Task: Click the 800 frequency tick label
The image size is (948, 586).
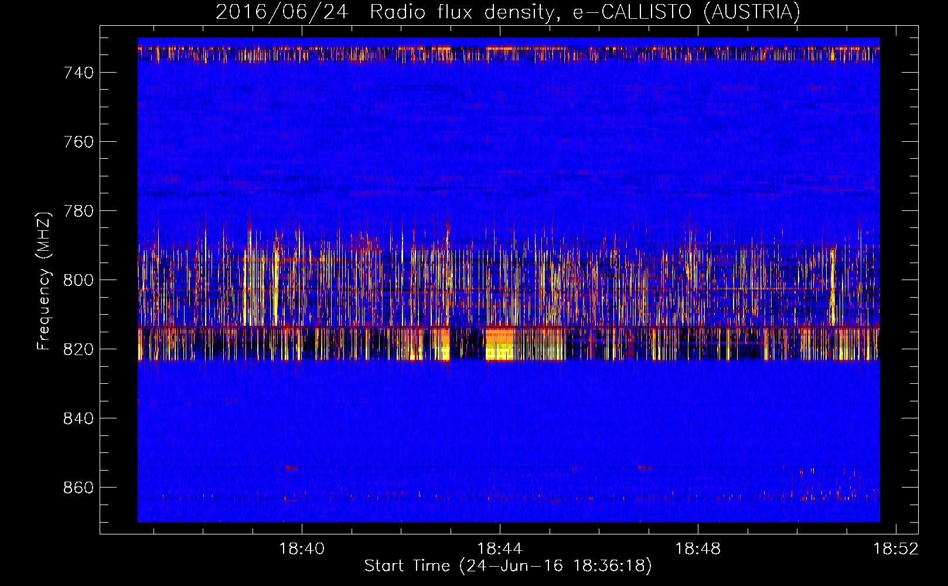Action: click(x=79, y=280)
